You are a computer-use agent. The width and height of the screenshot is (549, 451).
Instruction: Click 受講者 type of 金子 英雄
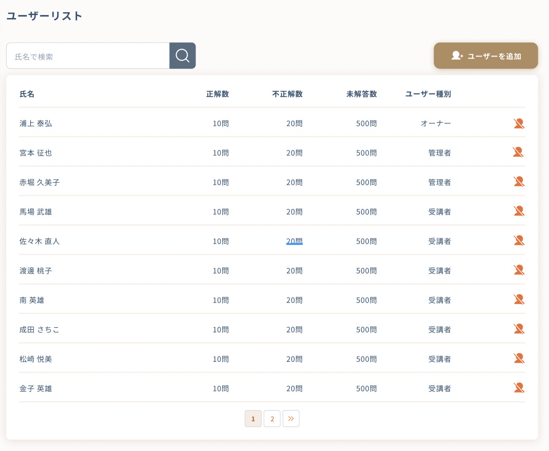[x=440, y=388]
